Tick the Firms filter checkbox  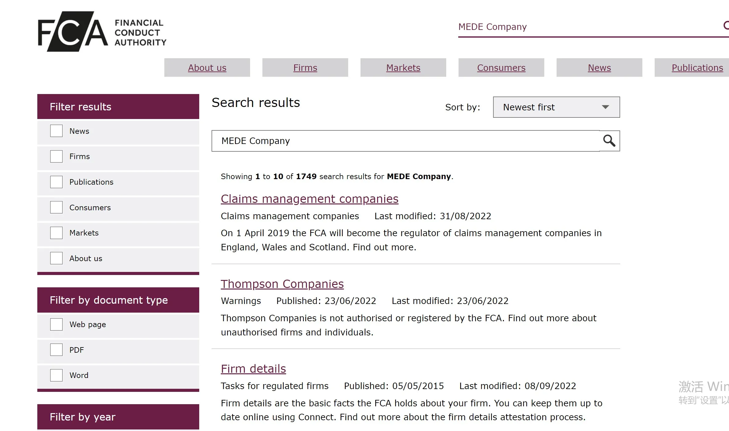pos(56,156)
